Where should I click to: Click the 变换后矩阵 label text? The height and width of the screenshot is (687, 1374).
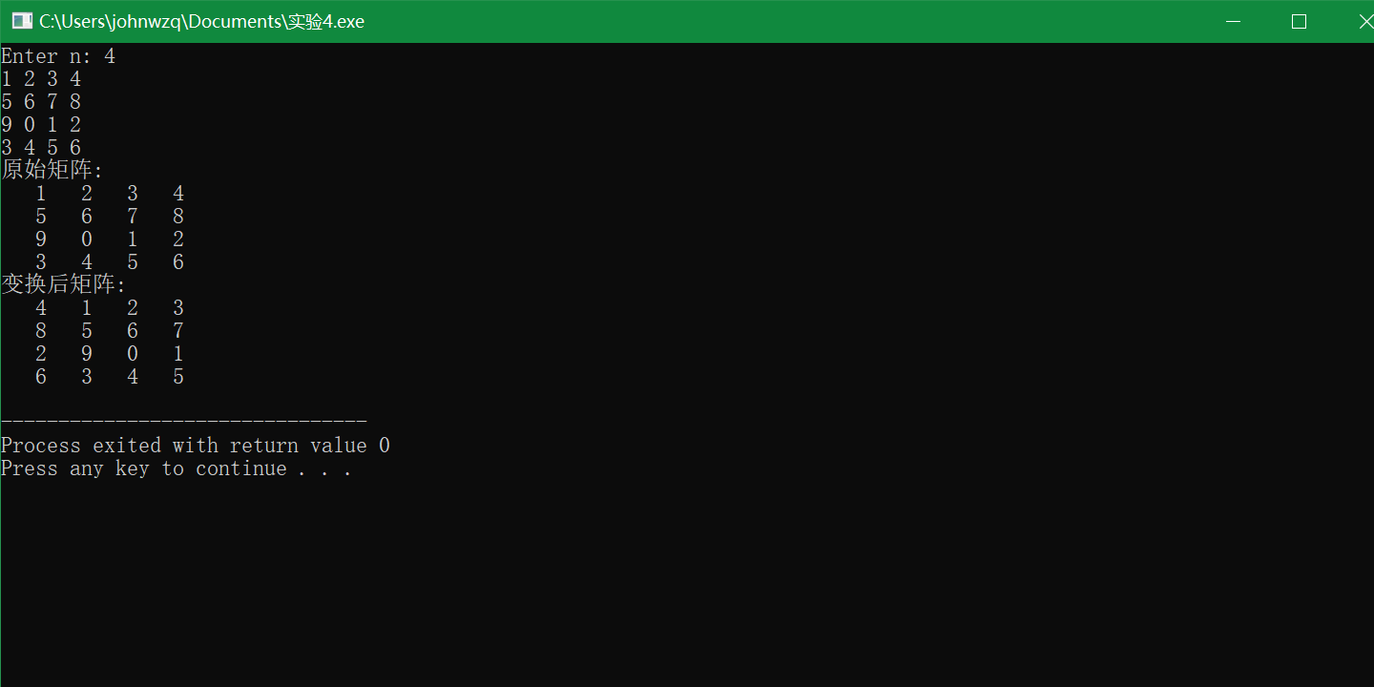tap(57, 283)
